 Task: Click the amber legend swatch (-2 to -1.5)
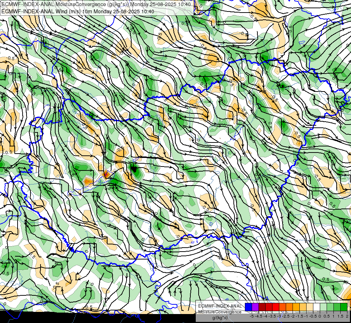(296, 307)
